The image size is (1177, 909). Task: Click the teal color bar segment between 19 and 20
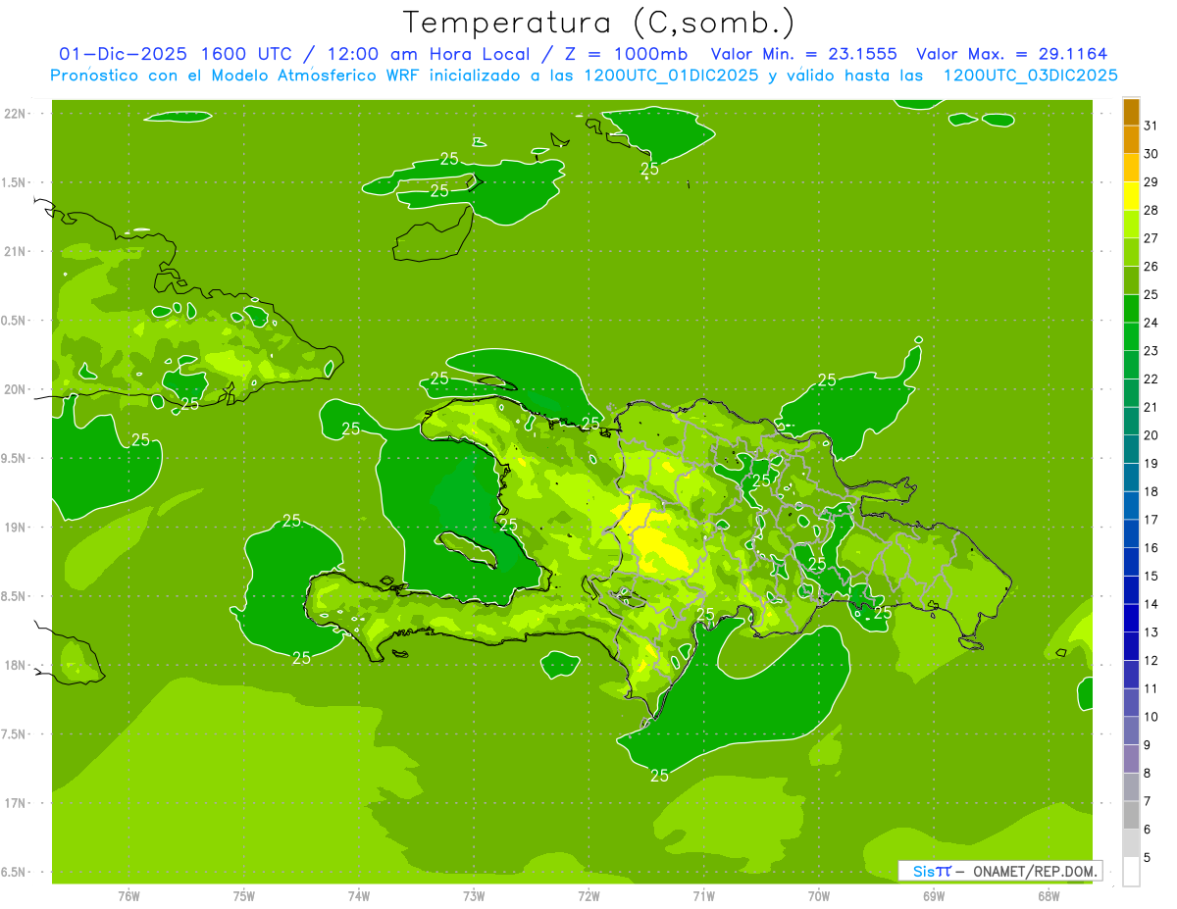click(1131, 449)
